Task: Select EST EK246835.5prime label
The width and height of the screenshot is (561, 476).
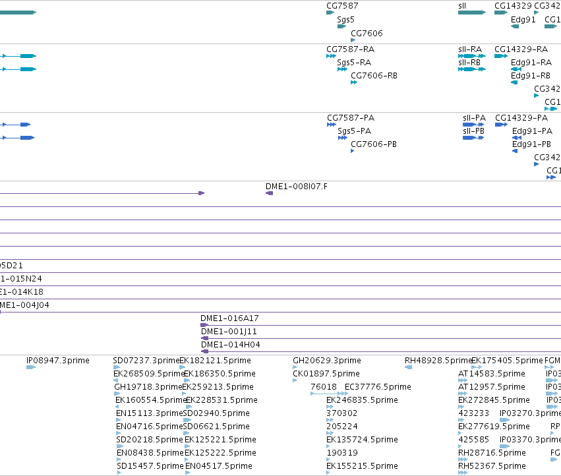Action: (362, 400)
